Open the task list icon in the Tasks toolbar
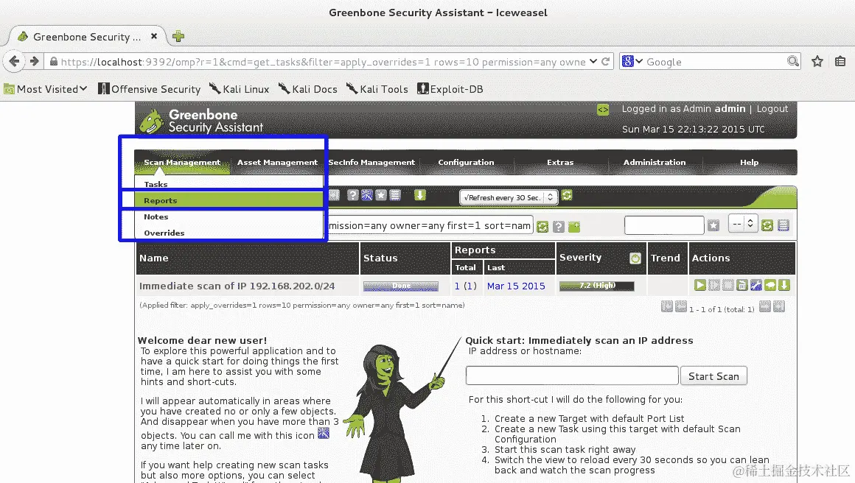The image size is (855, 483). click(x=395, y=195)
